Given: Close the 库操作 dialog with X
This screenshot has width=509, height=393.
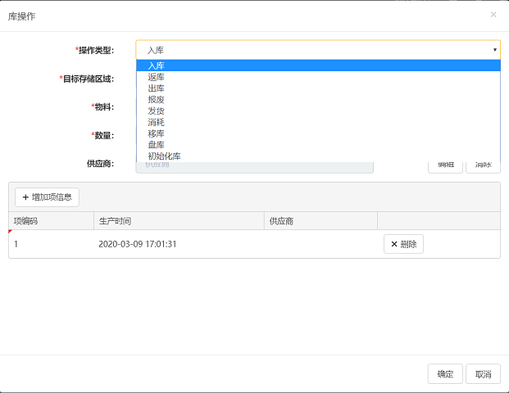Looking at the screenshot, I should pyautogui.click(x=493, y=15).
